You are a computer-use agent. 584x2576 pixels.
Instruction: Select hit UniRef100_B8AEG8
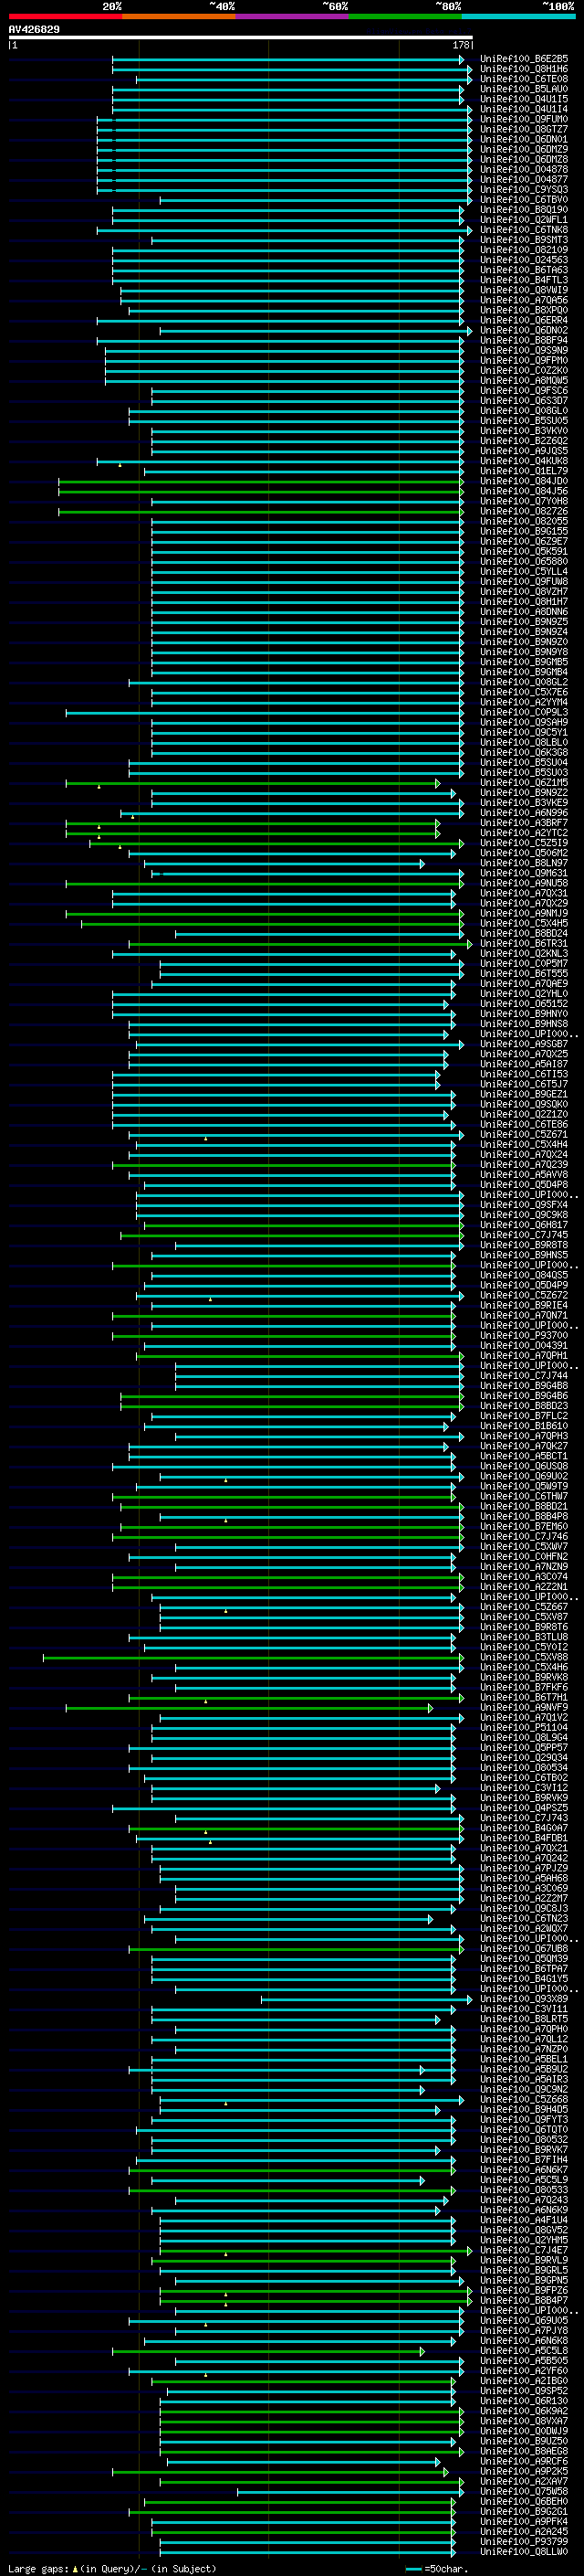coord(524,2451)
